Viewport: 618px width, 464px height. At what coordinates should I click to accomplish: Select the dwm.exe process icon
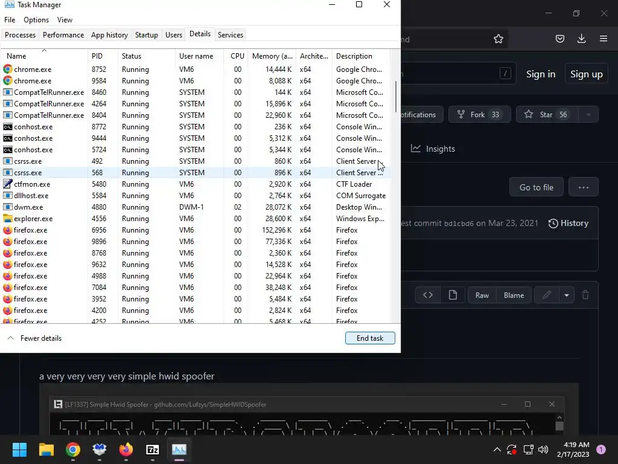(x=7, y=207)
